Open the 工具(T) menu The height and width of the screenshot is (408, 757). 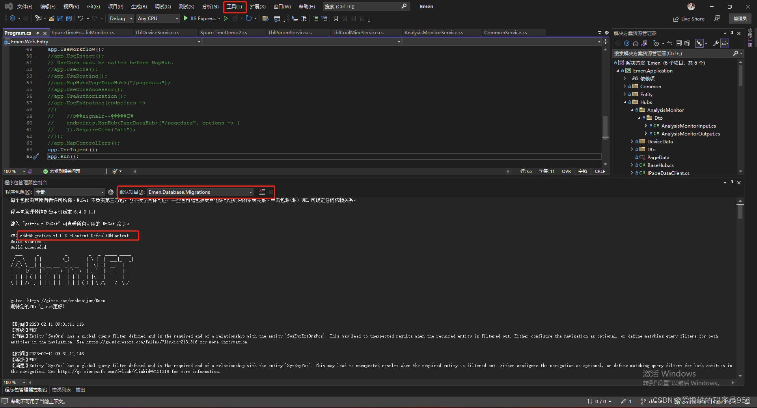tap(235, 6)
